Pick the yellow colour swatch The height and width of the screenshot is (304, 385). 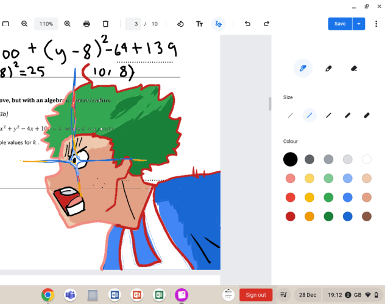click(309, 197)
